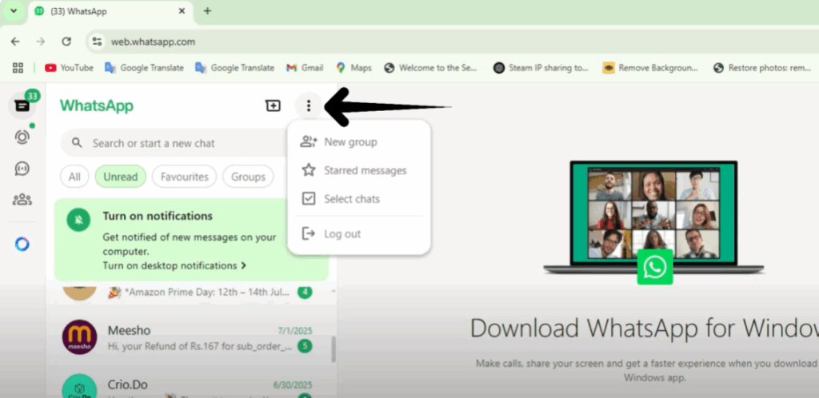Click the Chrome reload page icon
This screenshot has width=819, height=398.
point(66,42)
